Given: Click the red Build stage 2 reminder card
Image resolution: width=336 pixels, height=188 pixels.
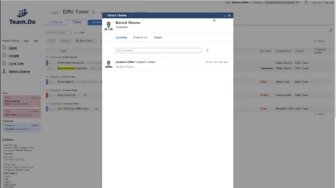Looking at the screenshot, I should pyautogui.click(x=21, y=113).
